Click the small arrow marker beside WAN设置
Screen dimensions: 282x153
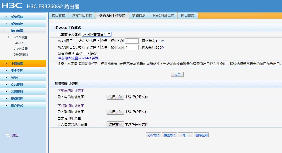[9, 37]
